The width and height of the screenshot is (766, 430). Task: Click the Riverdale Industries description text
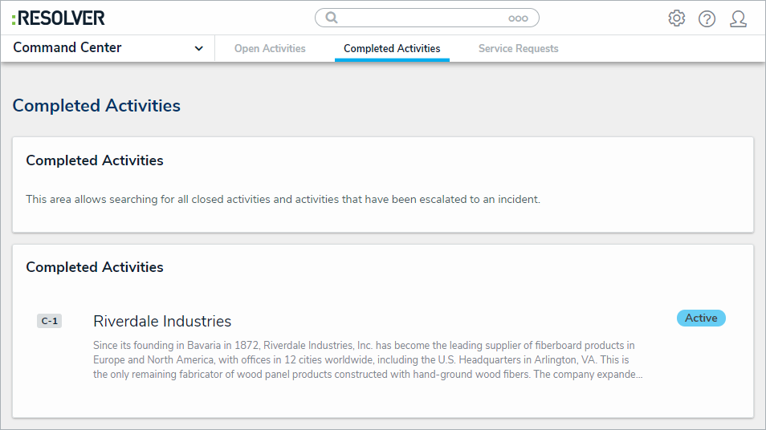click(366, 359)
